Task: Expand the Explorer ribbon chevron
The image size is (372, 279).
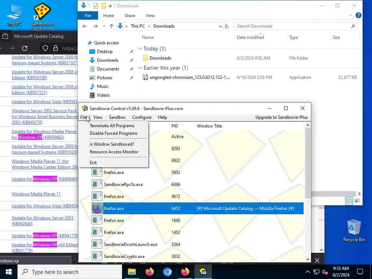Action: point(351,16)
